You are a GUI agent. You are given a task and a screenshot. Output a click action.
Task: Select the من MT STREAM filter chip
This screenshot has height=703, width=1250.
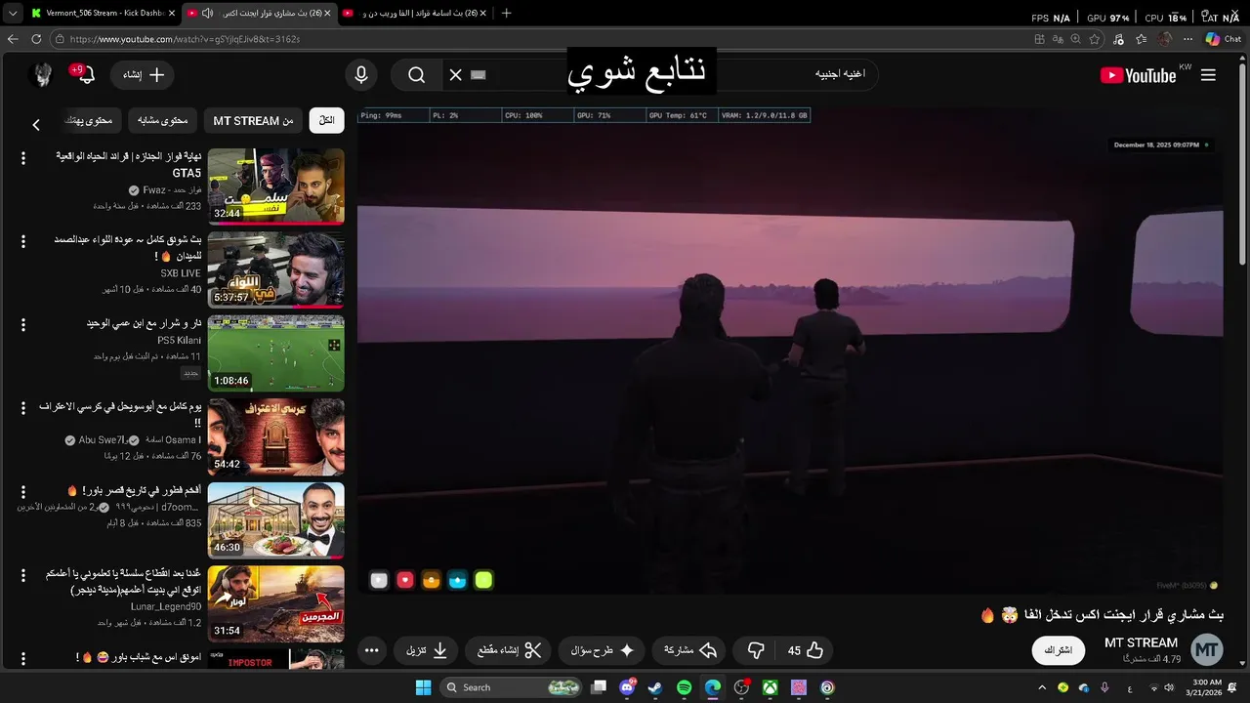coord(253,120)
